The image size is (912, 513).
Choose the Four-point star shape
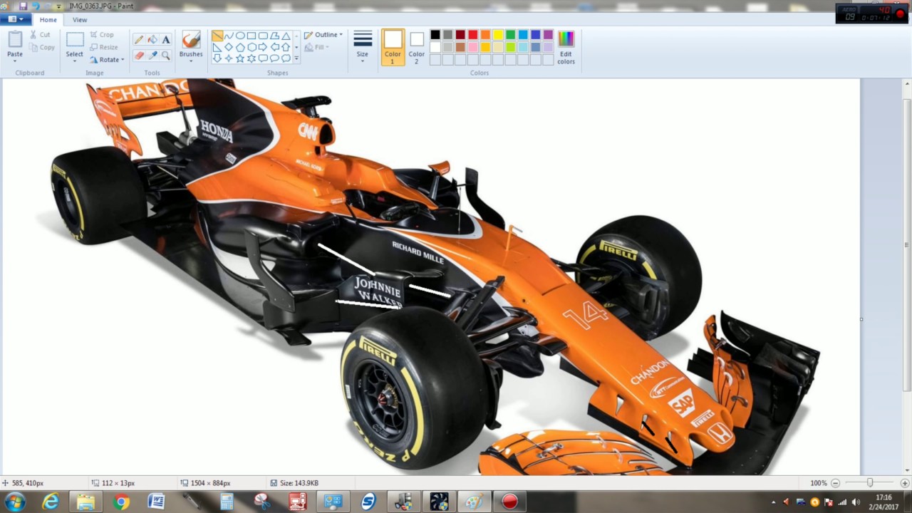(x=229, y=58)
